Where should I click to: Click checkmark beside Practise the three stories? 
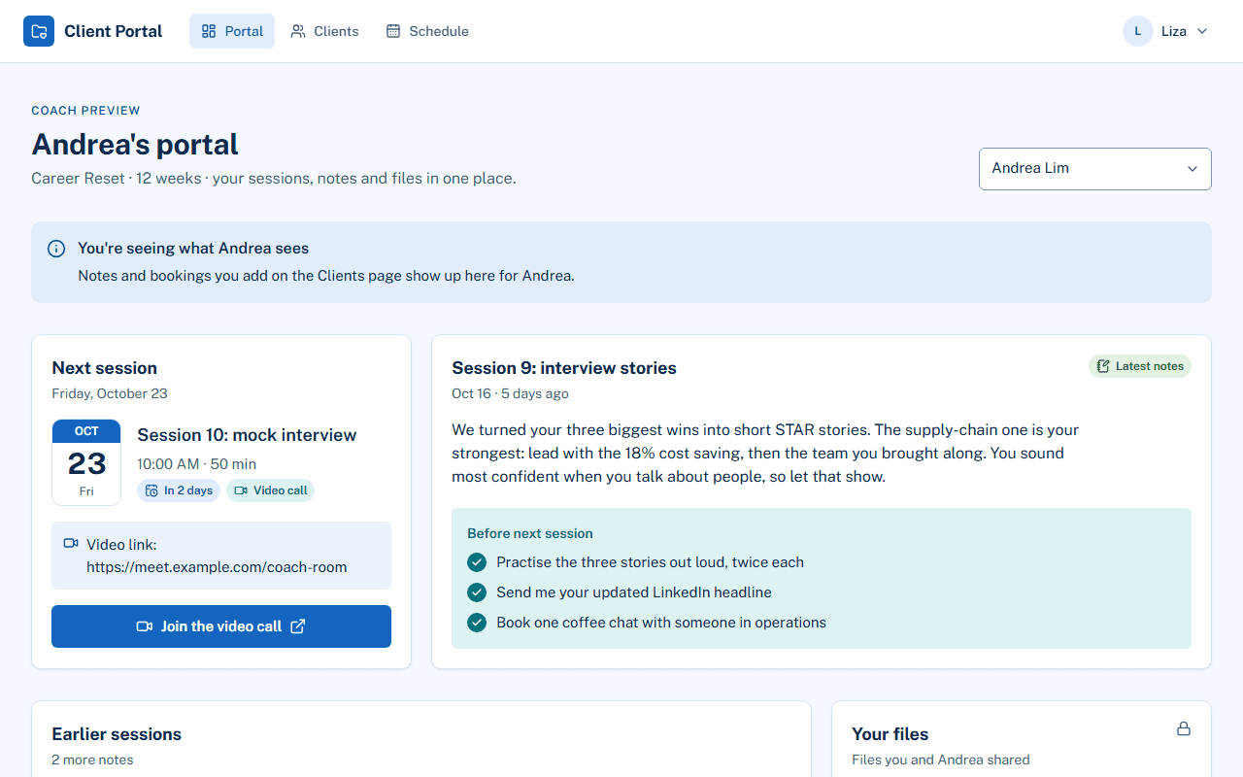pos(477,562)
